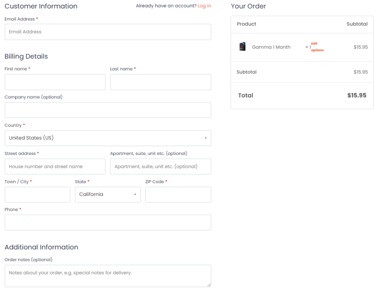The width and height of the screenshot is (376, 293).
Task: Click into the First name field
Action: click(x=55, y=82)
